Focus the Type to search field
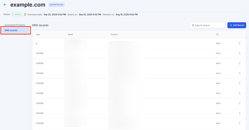Viewport: 249px width, 130px height. click(208, 25)
